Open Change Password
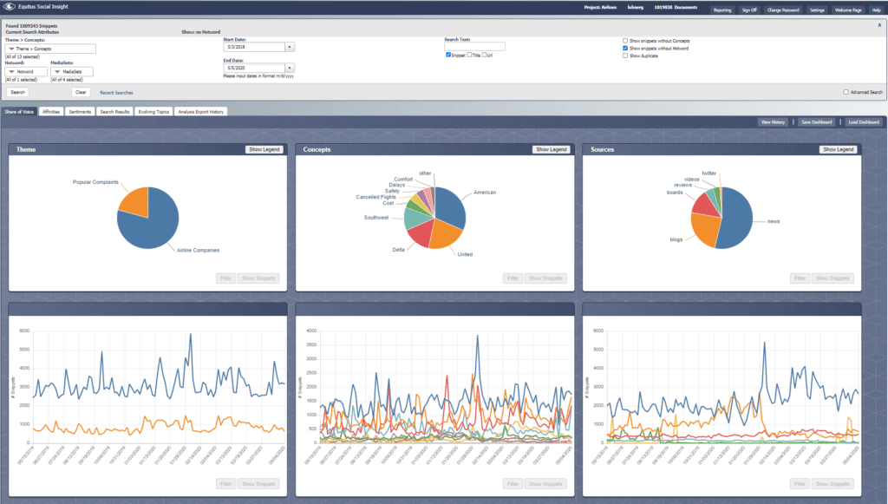 [783, 10]
